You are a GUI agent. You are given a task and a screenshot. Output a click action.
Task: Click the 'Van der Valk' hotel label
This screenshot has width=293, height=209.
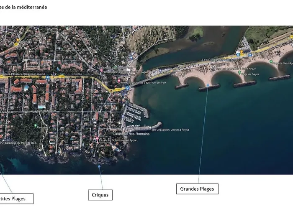143,83
